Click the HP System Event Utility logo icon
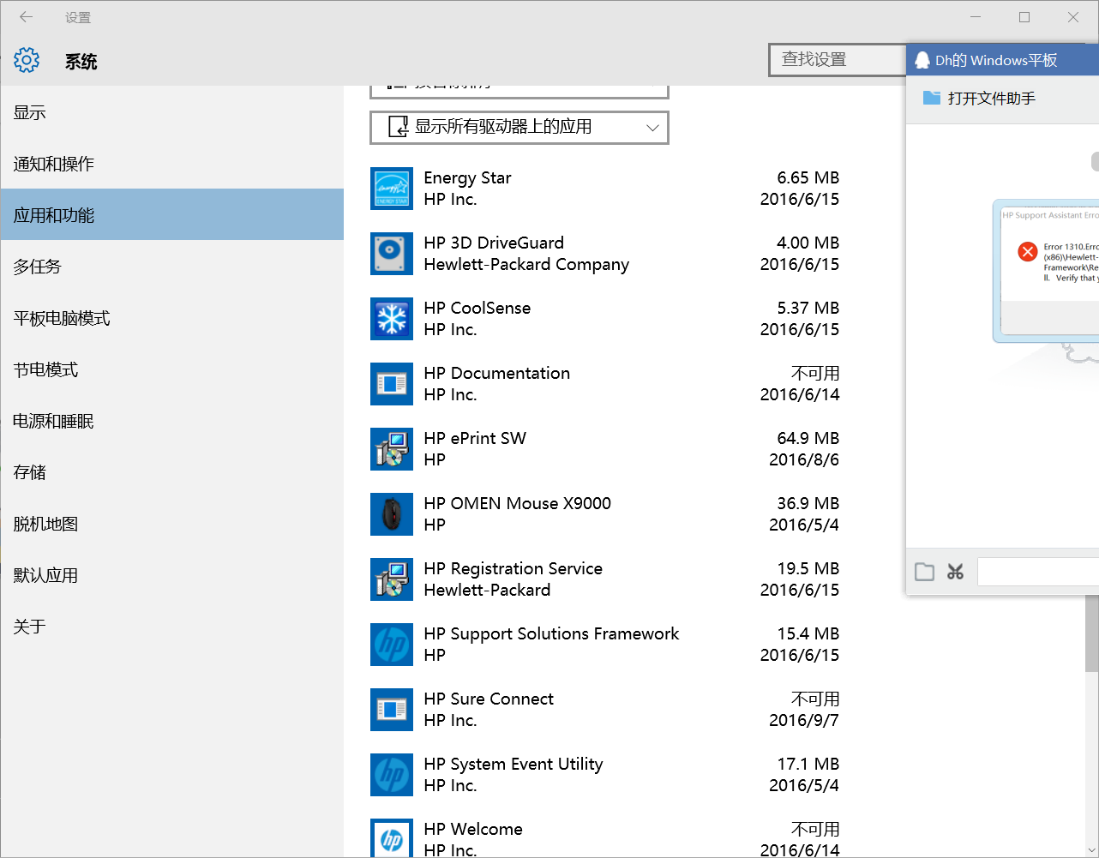 (392, 775)
